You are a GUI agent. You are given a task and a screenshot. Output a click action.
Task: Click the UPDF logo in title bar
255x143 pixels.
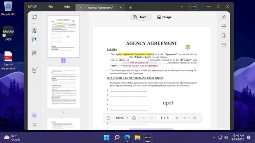32,7
